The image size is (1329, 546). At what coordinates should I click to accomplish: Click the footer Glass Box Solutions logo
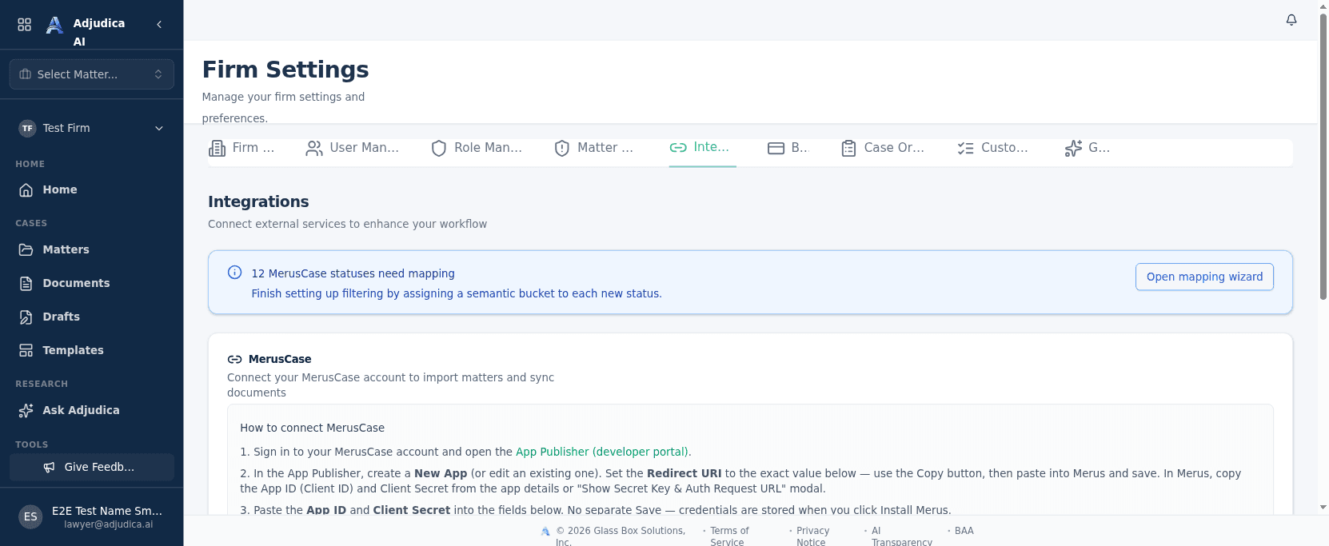(545, 531)
